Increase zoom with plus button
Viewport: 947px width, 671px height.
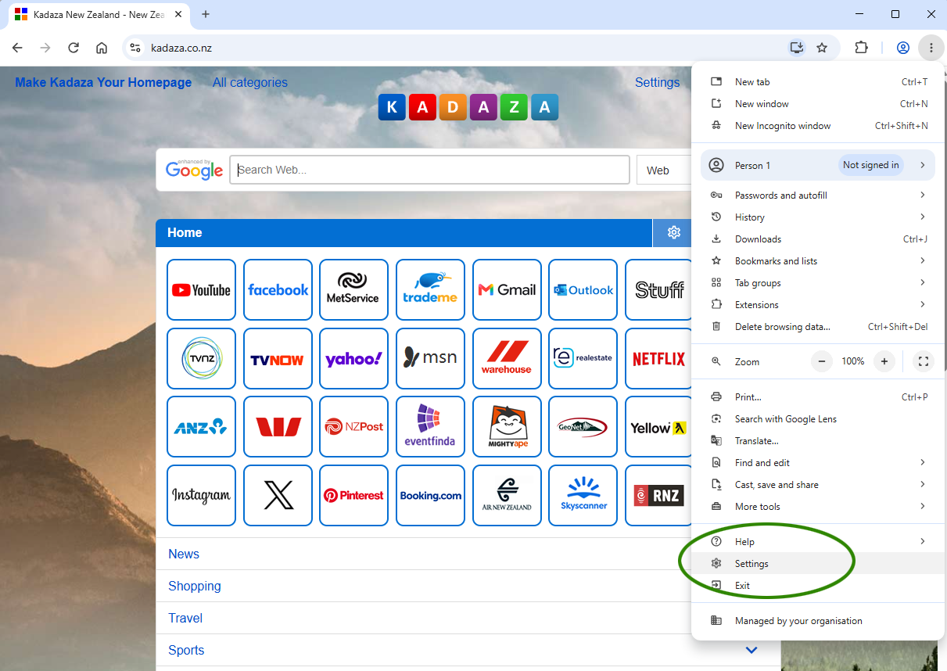click(x=884, y=361)
